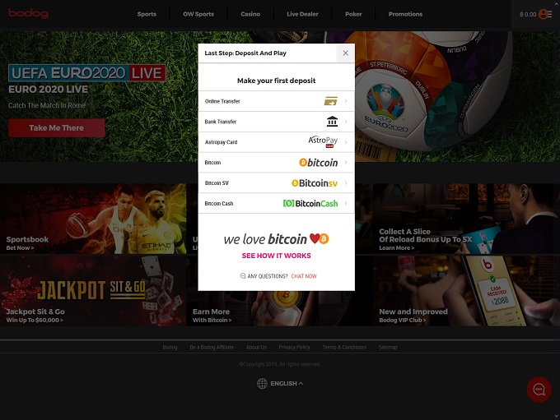Open the red live chat bubble

(539, 390)
